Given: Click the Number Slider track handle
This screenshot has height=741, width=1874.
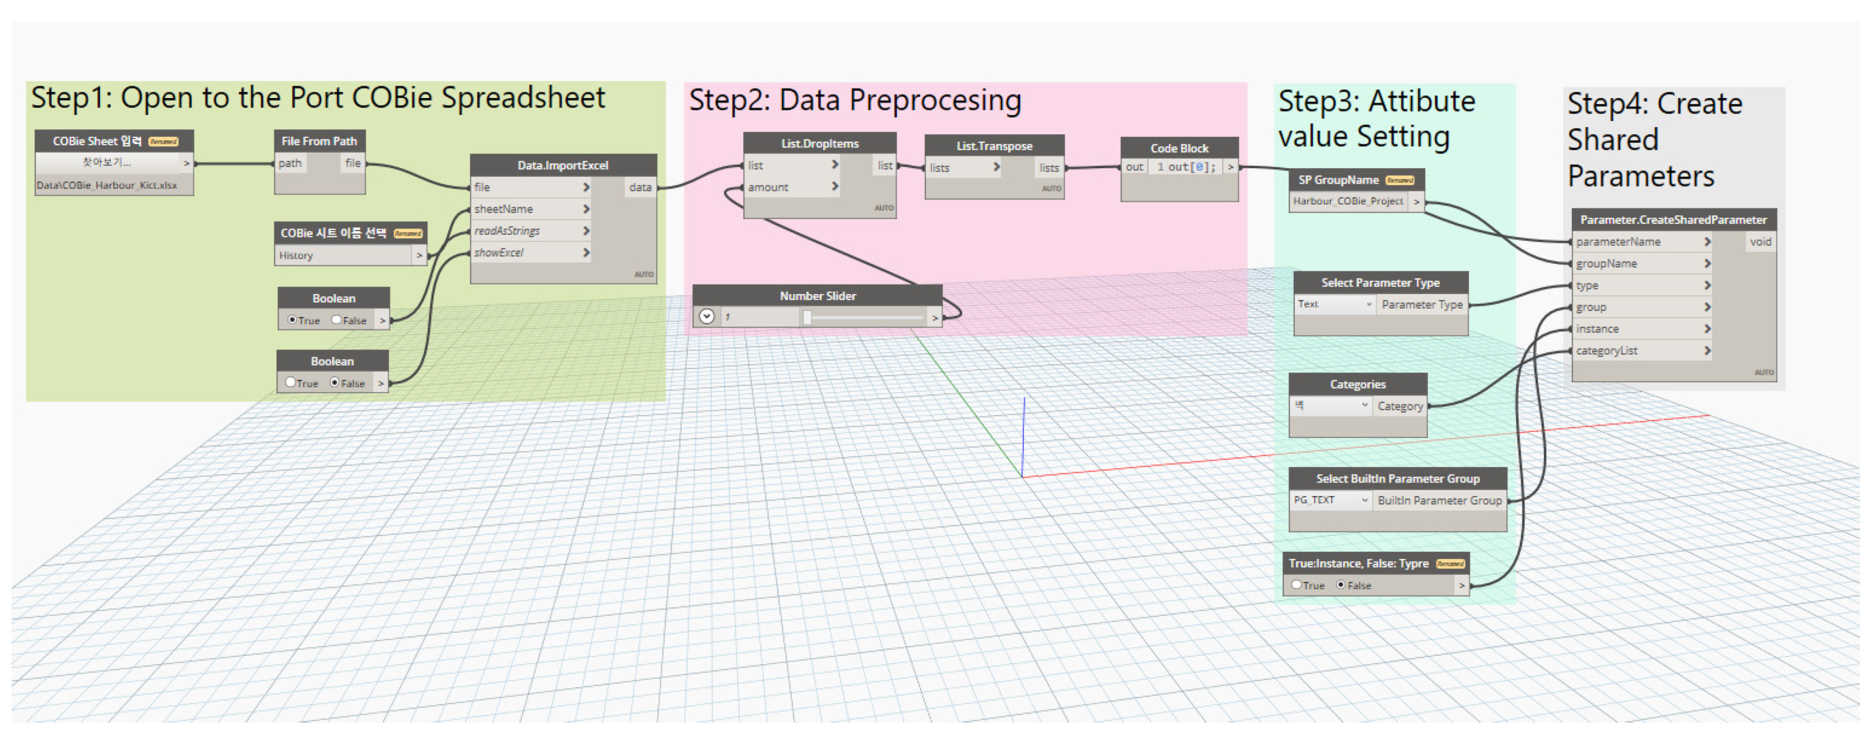Looking at the screenshot, I should coord(807,317).
